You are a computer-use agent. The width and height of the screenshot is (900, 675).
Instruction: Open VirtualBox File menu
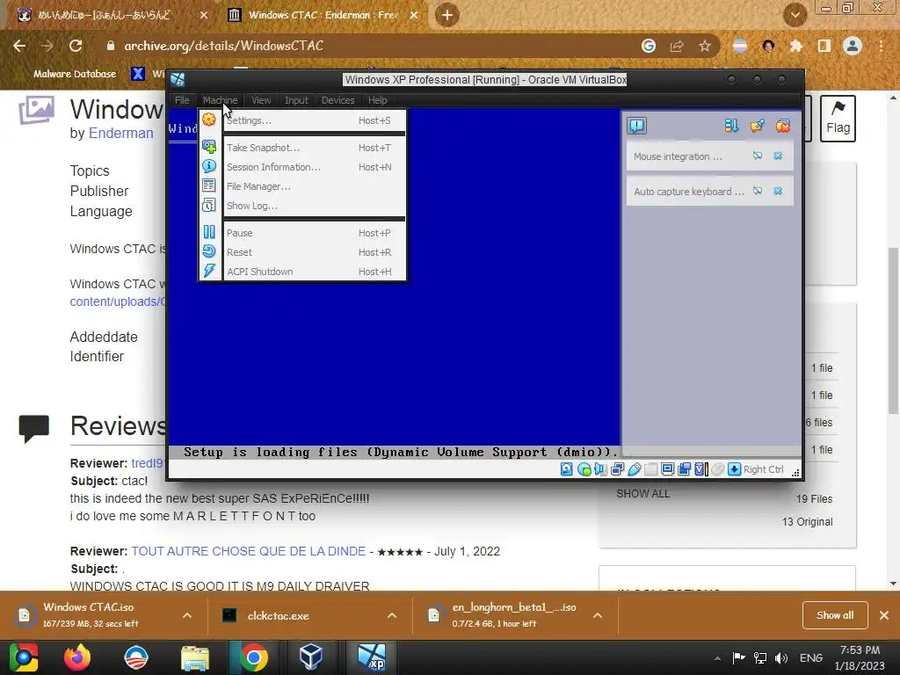[x=182, y=100]
